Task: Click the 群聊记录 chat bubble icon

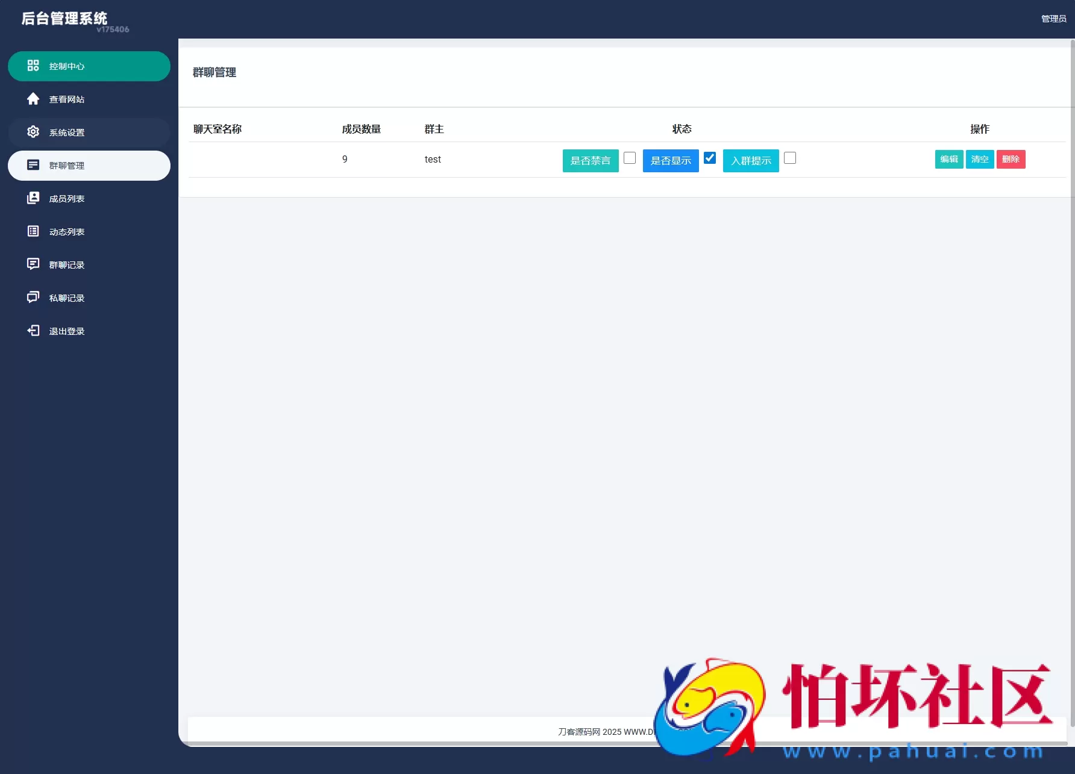Action: (33, 264)
